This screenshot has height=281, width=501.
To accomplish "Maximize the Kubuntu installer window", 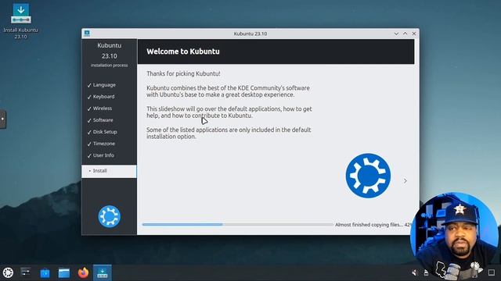I will pyautogui.click(x=405, y=34).
